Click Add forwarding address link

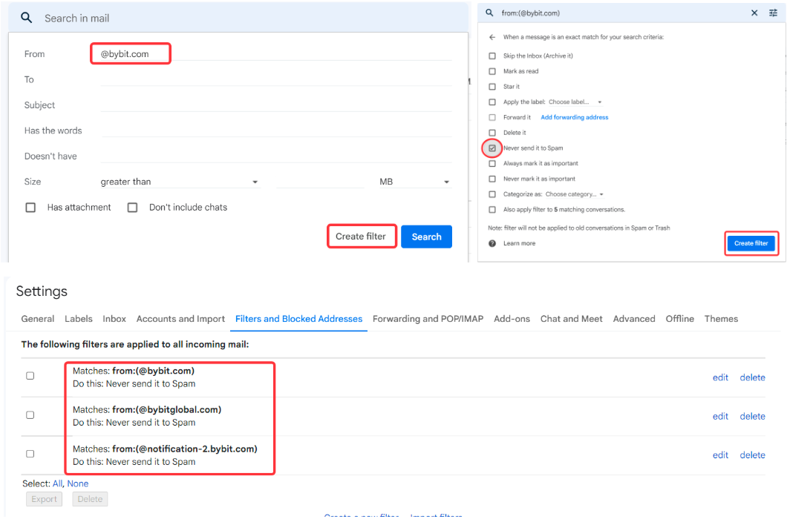coord(574,117)
